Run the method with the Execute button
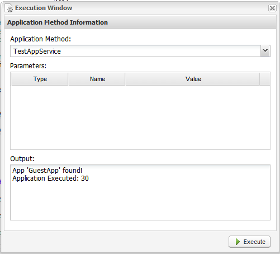 [x=249, y=242]
